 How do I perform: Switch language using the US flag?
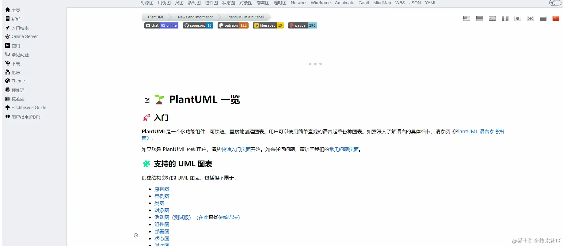(x=467, y=18)
